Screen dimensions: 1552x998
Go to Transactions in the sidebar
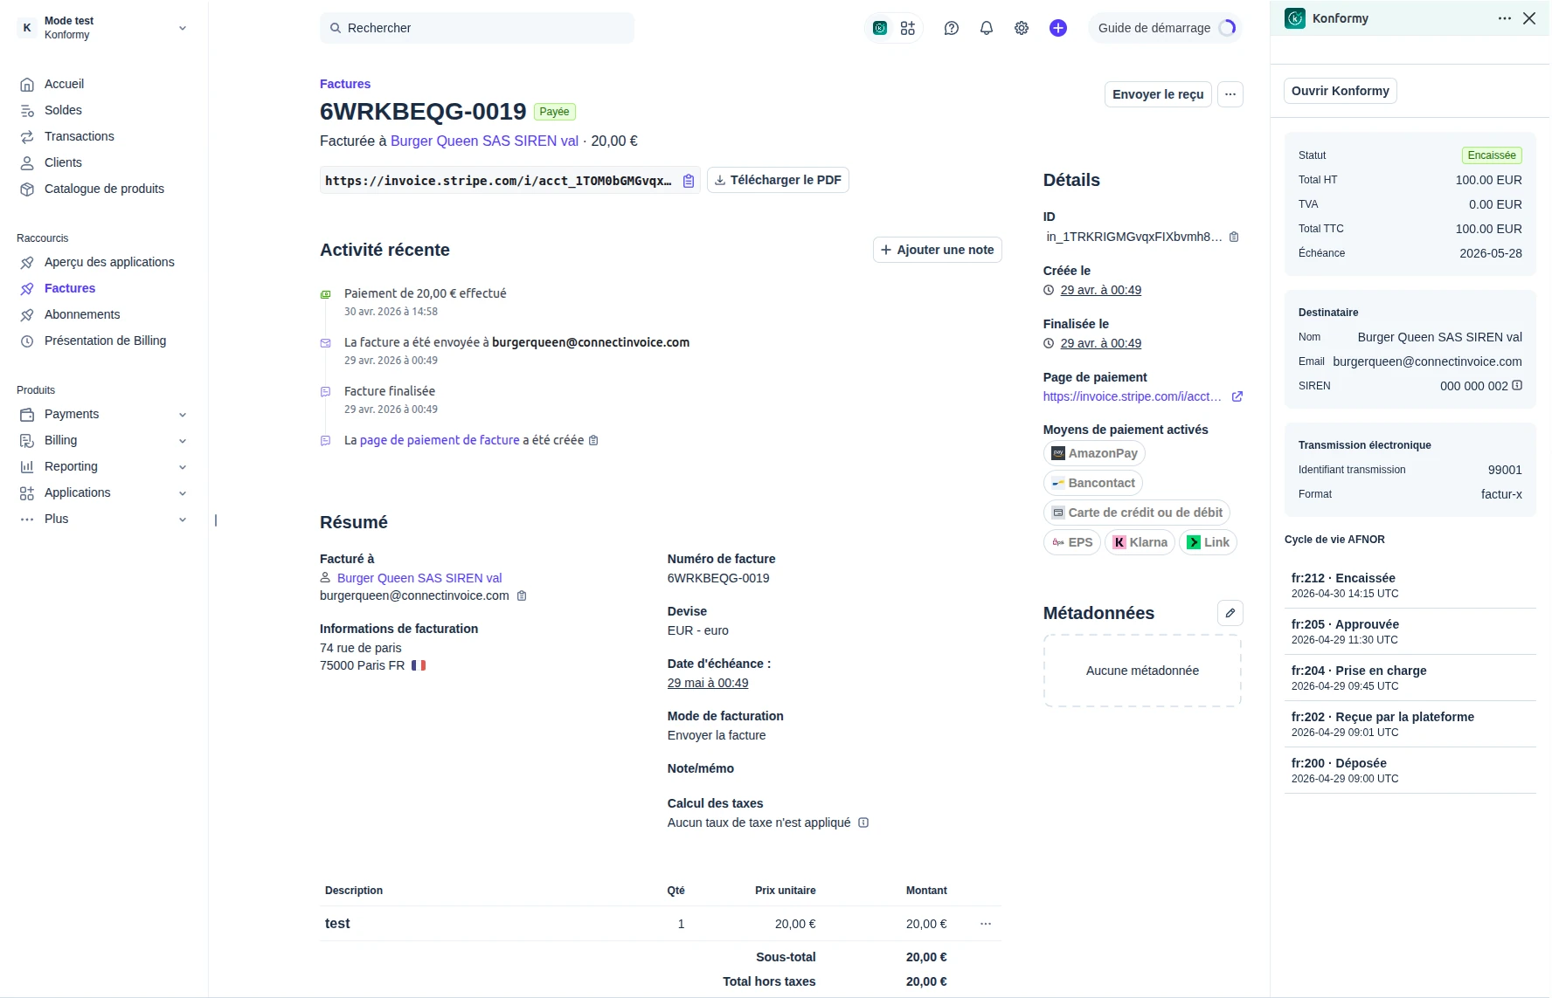tap(80, 136)
